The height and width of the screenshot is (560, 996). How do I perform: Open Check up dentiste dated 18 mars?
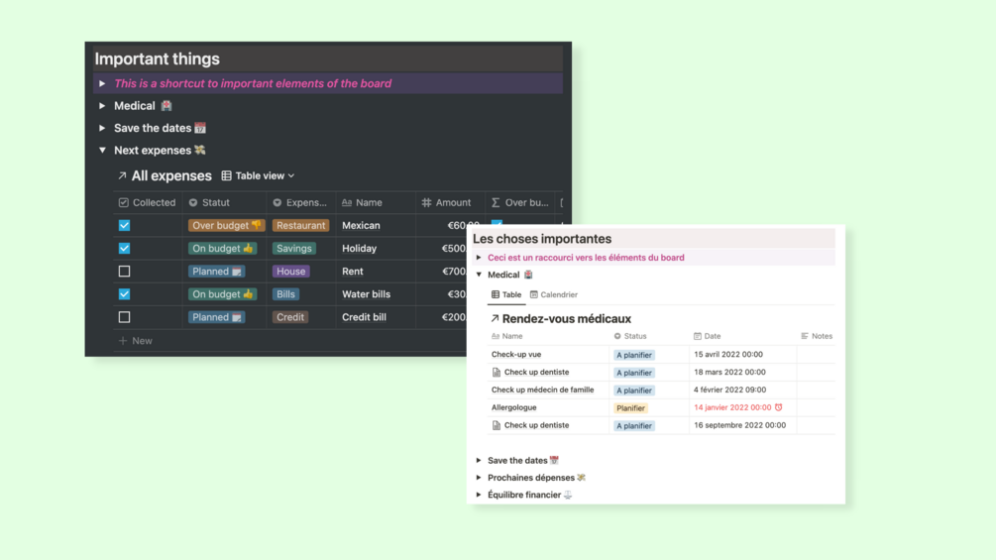[537, 373]
